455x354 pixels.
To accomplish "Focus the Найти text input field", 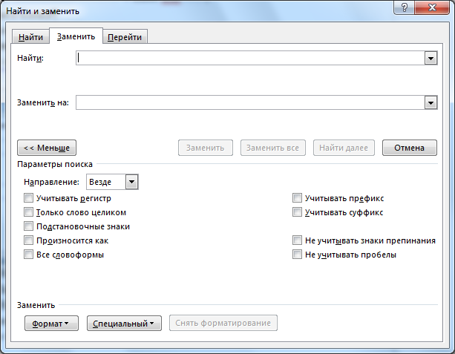I will [250, 58].
